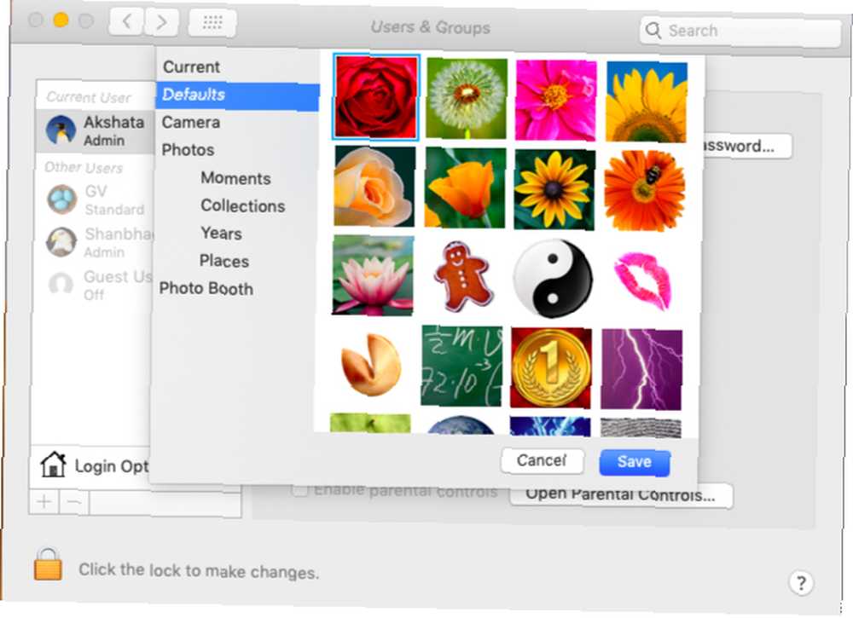The image size is (853, 618).
Task: Pick the pink lotus picture
Action: 373,275
